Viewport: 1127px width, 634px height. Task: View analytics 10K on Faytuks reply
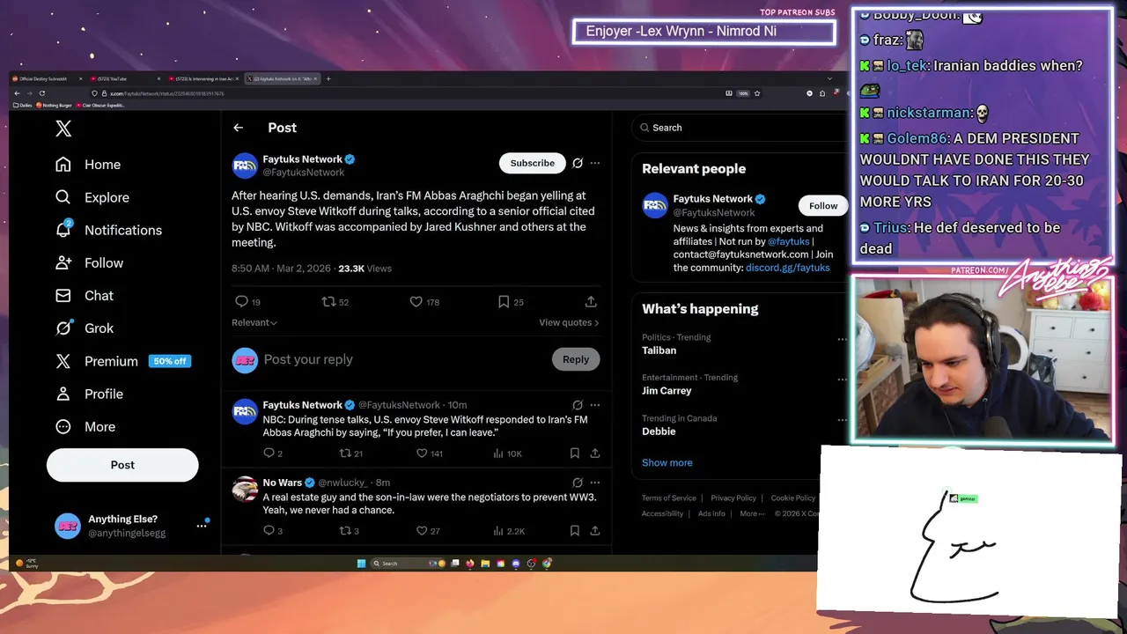(508, 453)
